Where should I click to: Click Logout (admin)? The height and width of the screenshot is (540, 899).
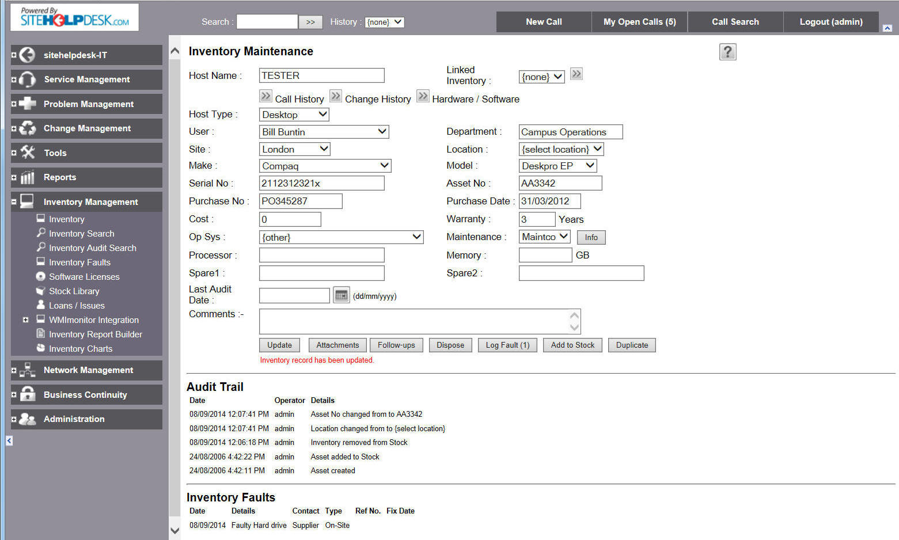click(831, 22)
